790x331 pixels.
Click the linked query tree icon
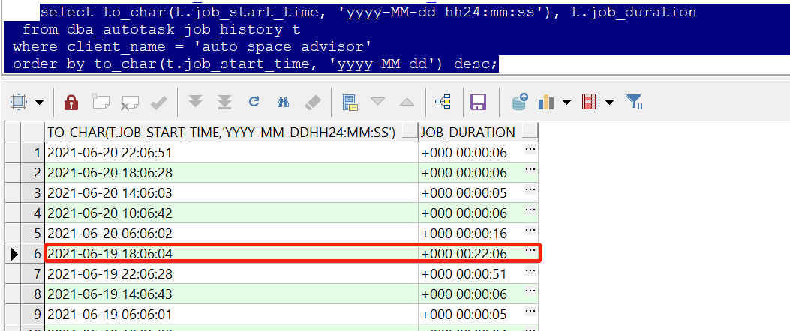click(x=443, y=102)
